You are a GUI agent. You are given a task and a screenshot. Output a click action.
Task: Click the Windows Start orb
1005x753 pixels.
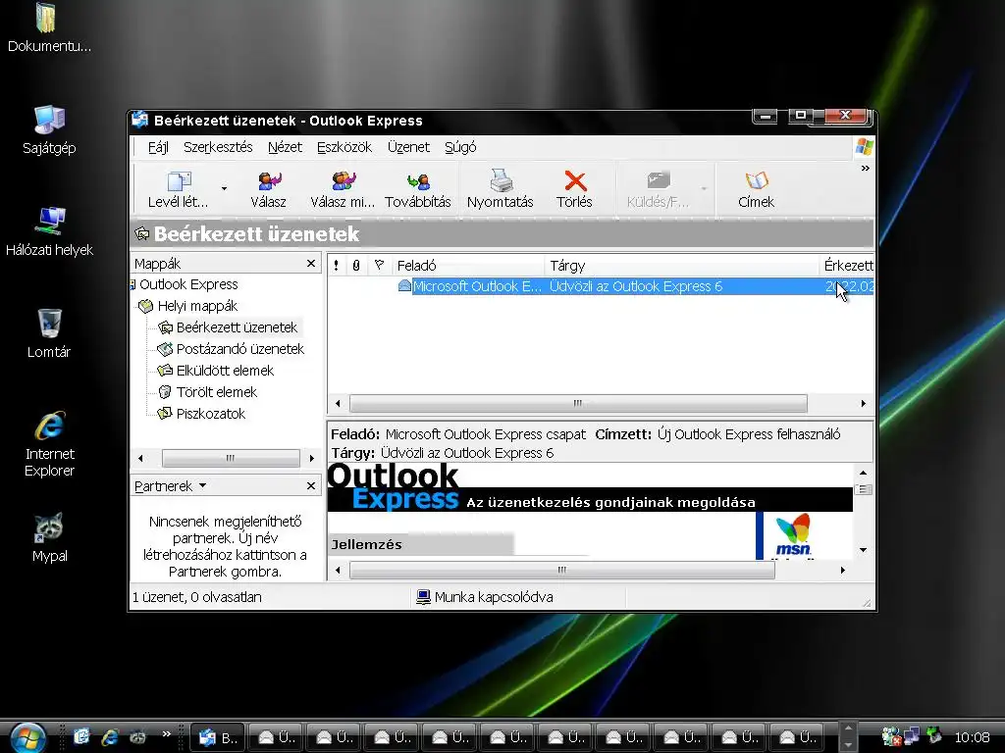pos(28,736)
